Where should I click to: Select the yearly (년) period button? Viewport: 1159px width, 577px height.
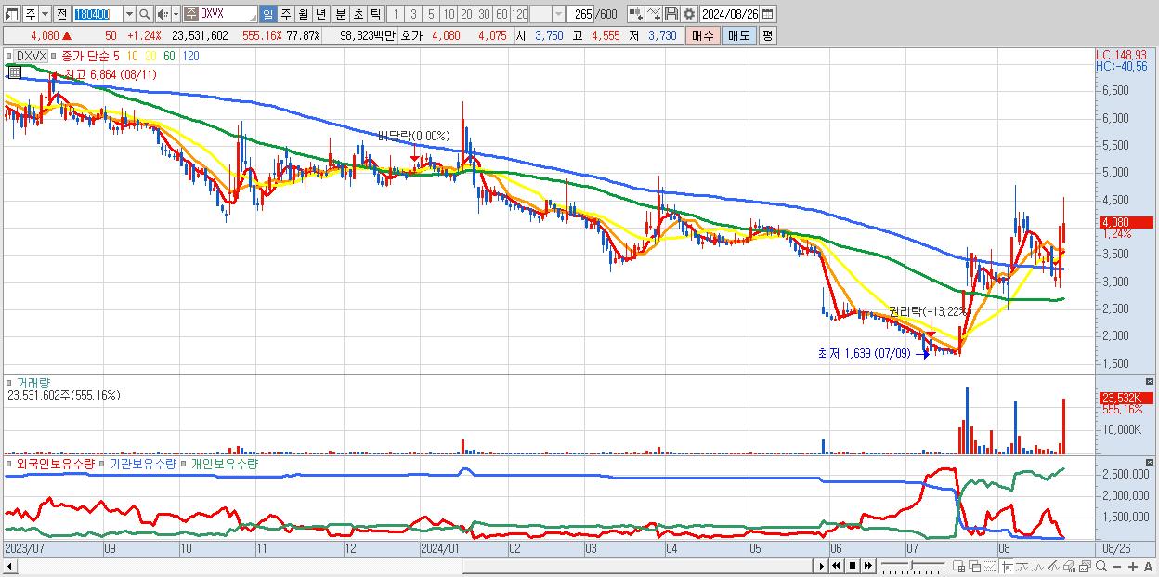[320, 14]
